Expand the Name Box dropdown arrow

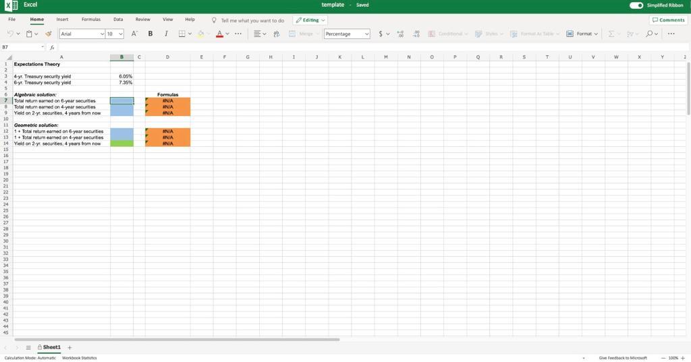[x=43, y=47]
